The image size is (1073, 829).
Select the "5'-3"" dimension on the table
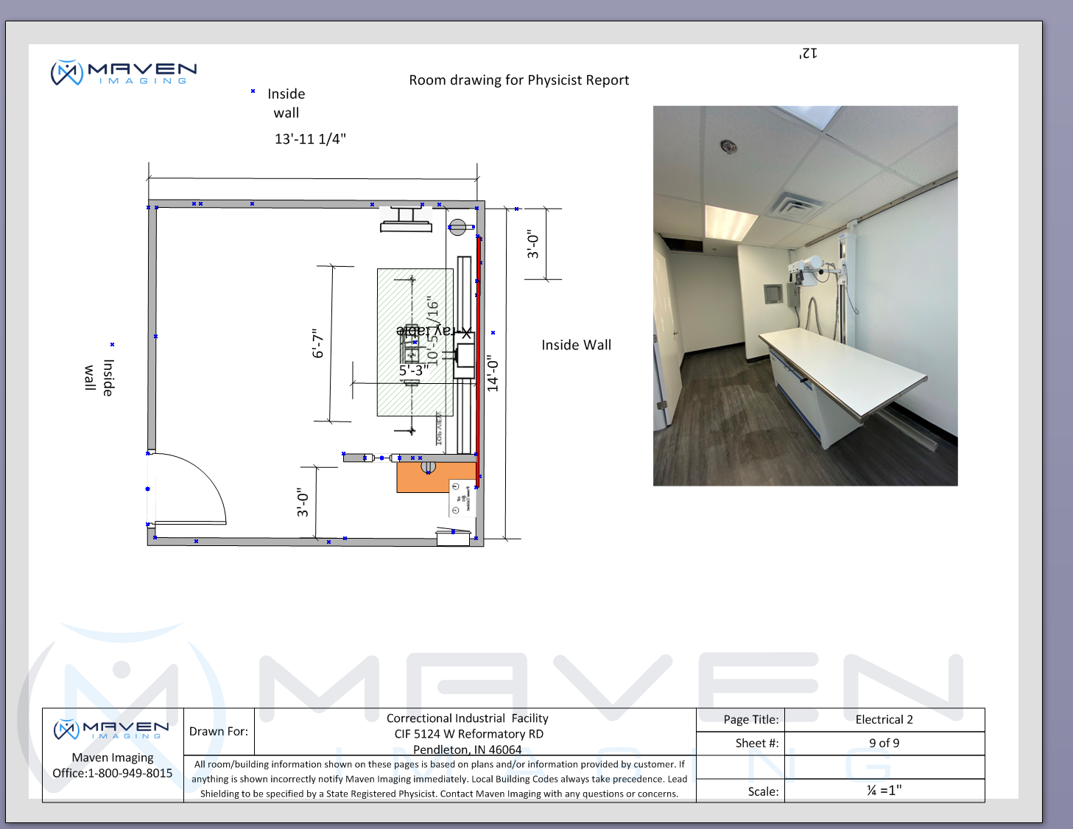point(414,370)
